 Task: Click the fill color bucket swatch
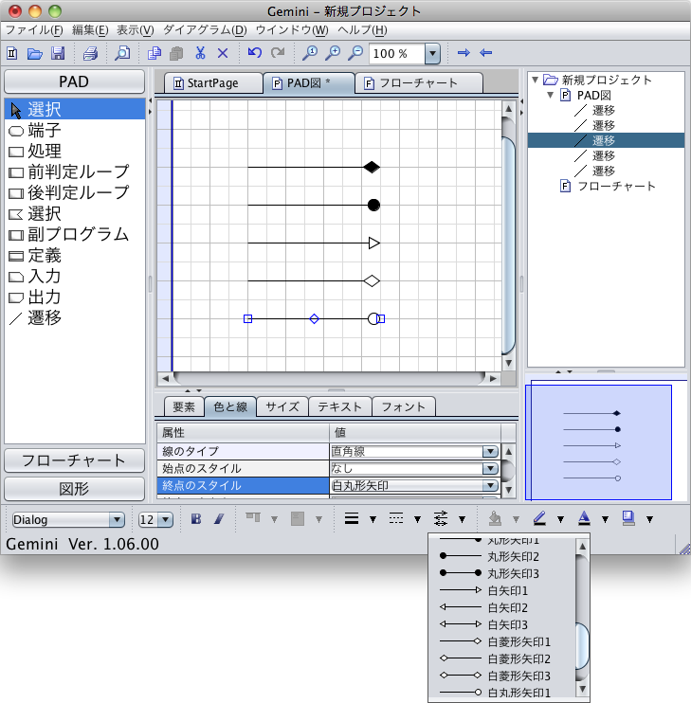(495, 519)
